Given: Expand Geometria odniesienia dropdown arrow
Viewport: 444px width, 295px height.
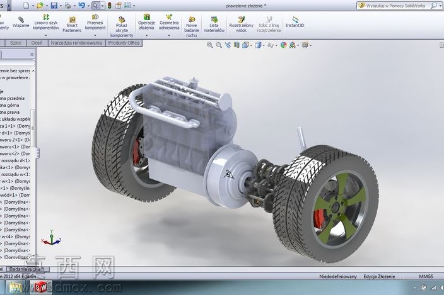Looking at the screenshot, I should 169,36.
